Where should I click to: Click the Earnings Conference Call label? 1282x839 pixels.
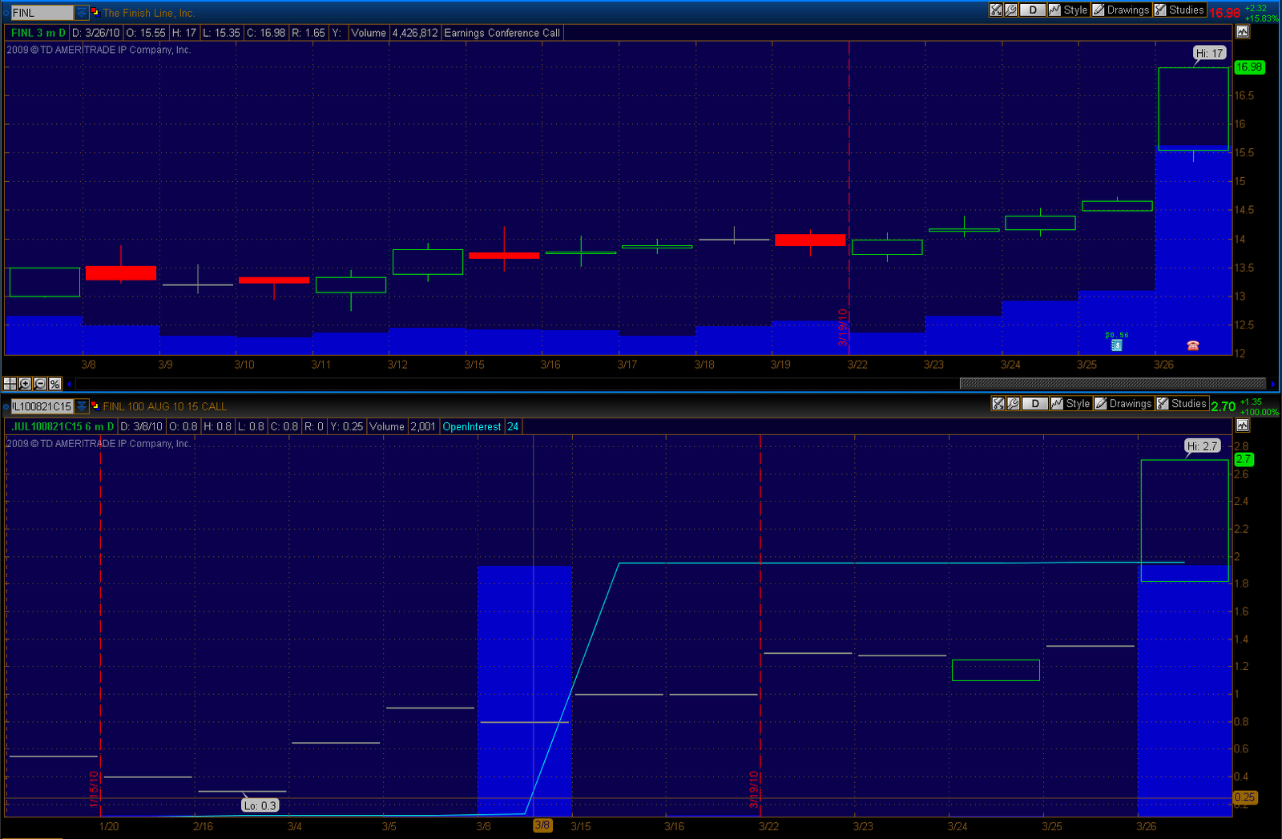click(502, 33)
